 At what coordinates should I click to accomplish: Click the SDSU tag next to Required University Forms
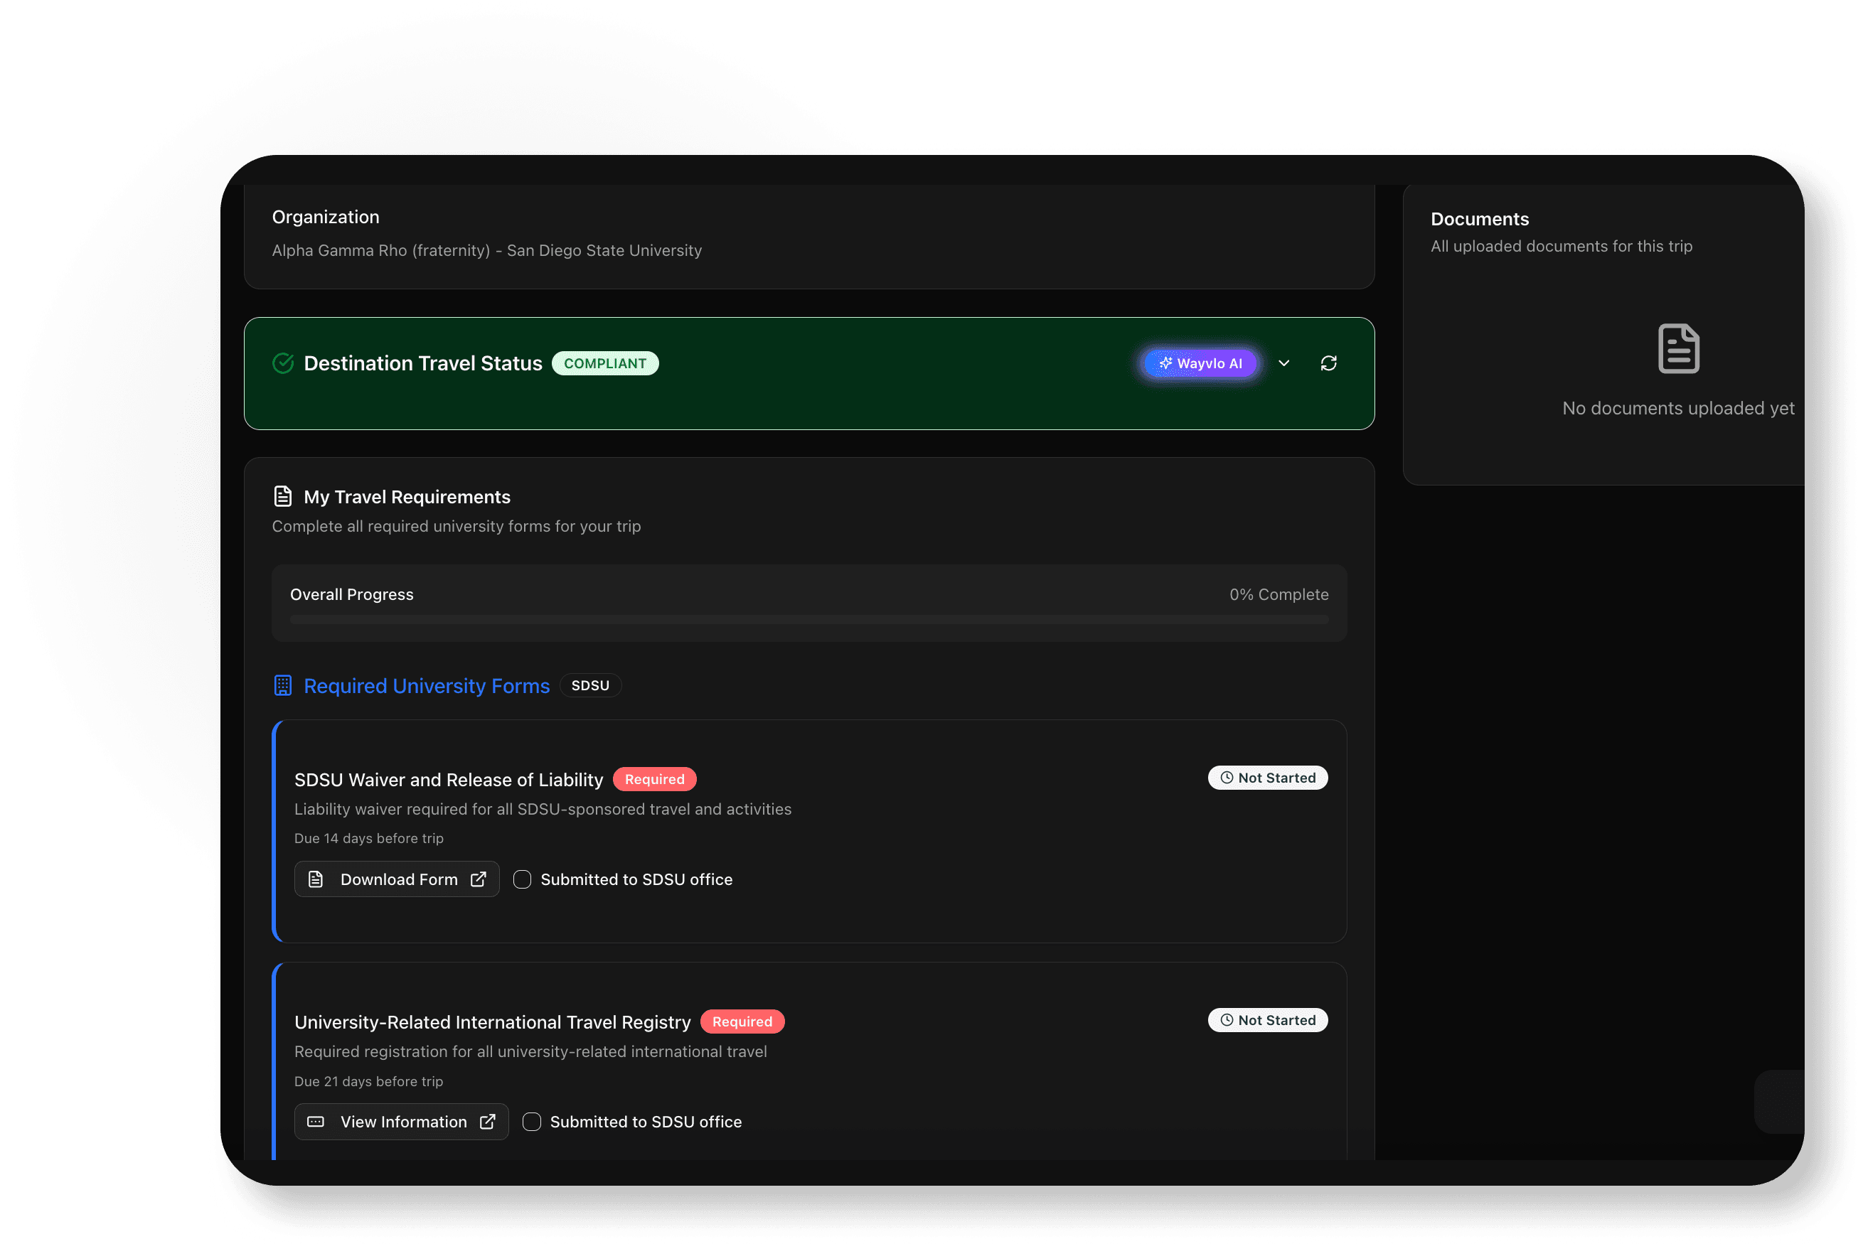[589, 685]
